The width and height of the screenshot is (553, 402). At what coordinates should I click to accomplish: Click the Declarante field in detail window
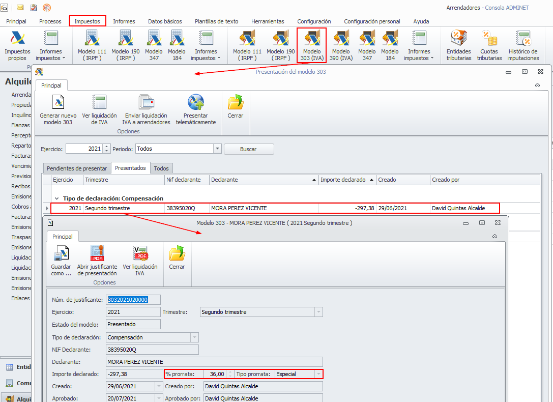[214, 362]
